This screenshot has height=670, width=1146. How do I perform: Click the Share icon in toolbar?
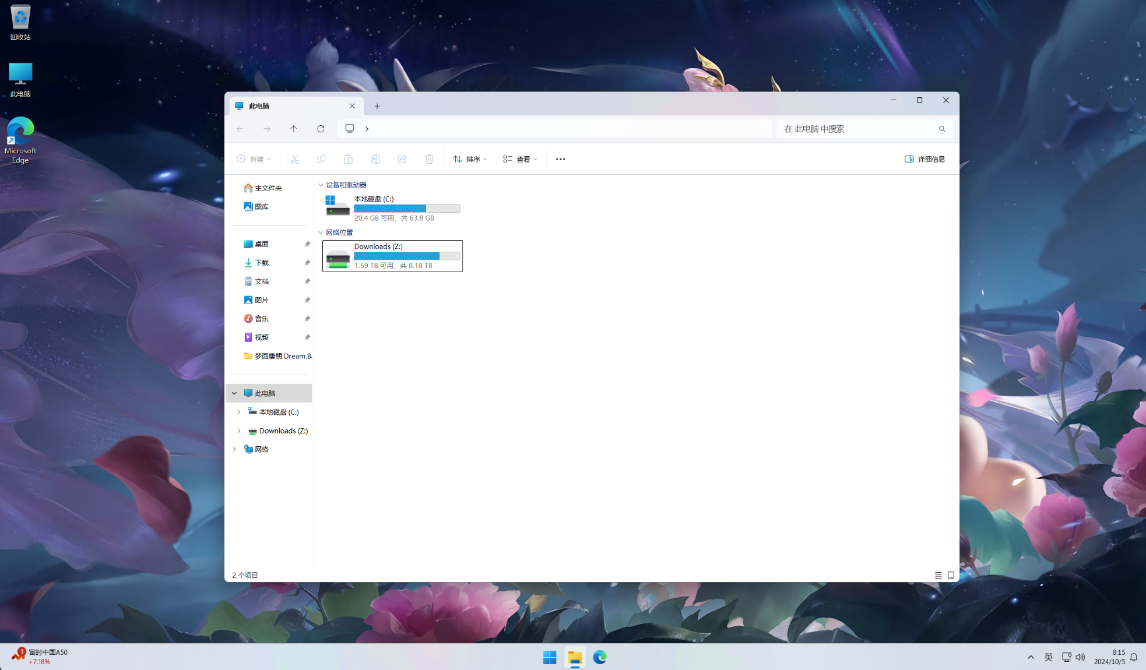[x=402, y=159]
